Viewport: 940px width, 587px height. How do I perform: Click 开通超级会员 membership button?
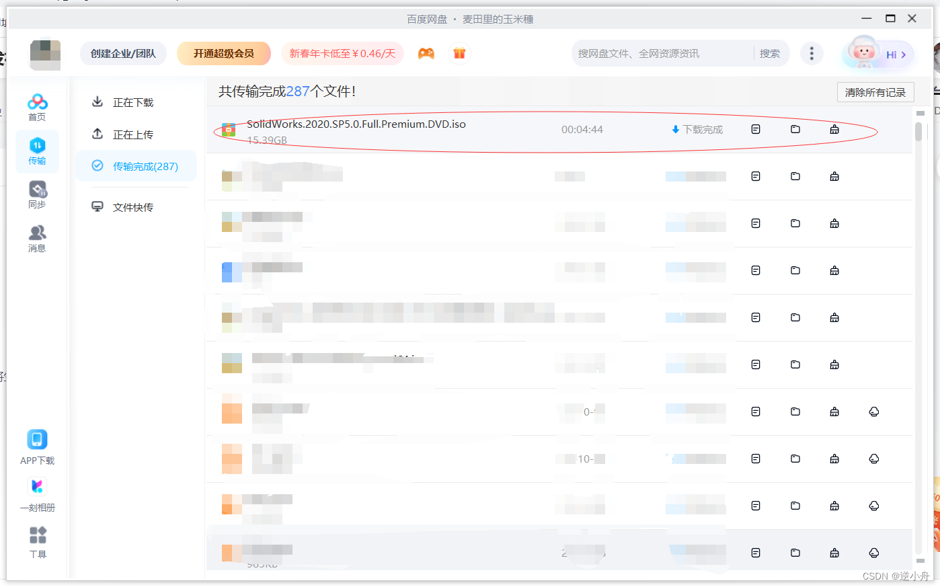[224, 54]
